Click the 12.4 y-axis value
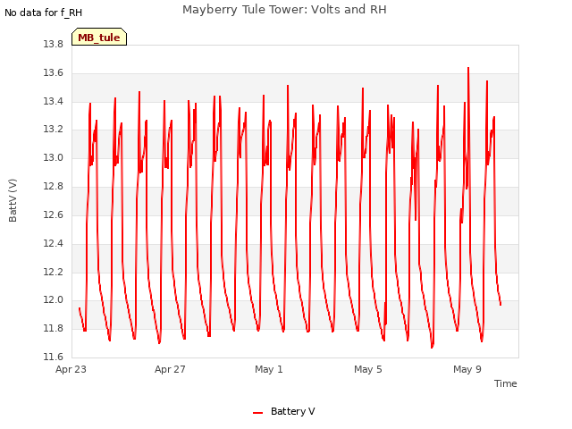 click(54, 243)
